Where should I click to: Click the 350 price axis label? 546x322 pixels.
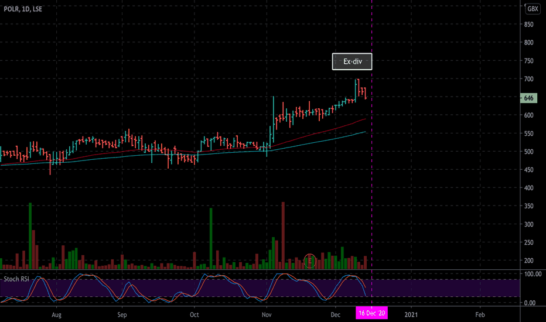click(x=528, y=206)
